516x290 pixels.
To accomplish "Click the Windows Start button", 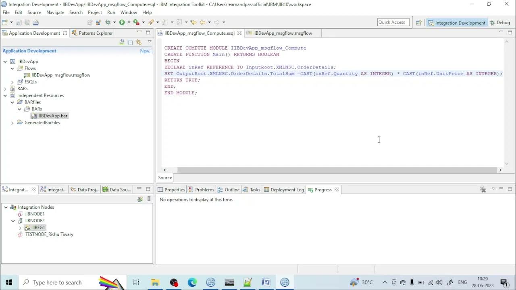I will 9,282.
